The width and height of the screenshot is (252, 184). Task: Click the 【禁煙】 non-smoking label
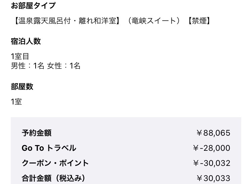click(199, 21)
